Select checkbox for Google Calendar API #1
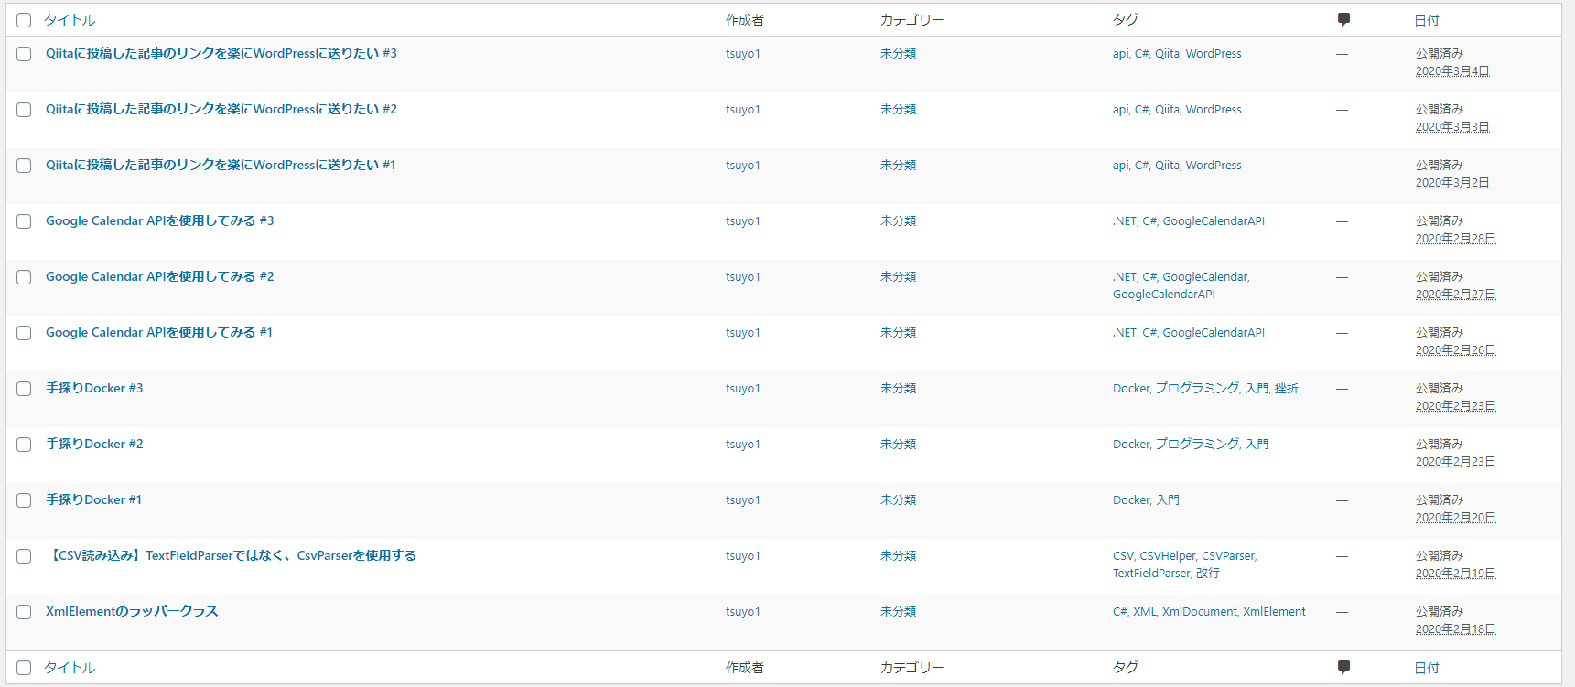The image size is (1575, 687). [24, 333]
